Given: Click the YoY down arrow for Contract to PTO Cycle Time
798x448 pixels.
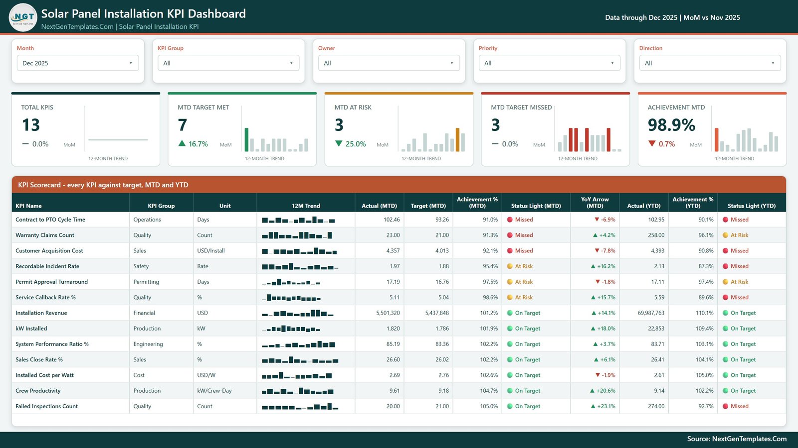Looking at the screenshot, I should pos(597,220).
